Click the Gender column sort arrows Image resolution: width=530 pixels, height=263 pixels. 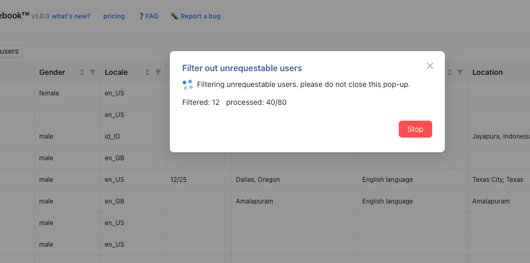[82, 72]
